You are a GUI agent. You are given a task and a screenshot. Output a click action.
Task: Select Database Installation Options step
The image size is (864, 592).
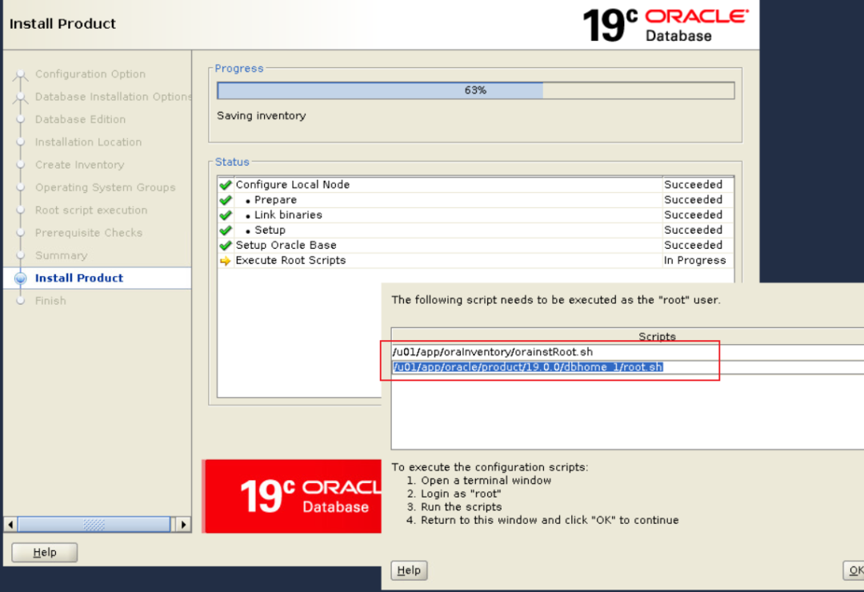coord(113,97)
